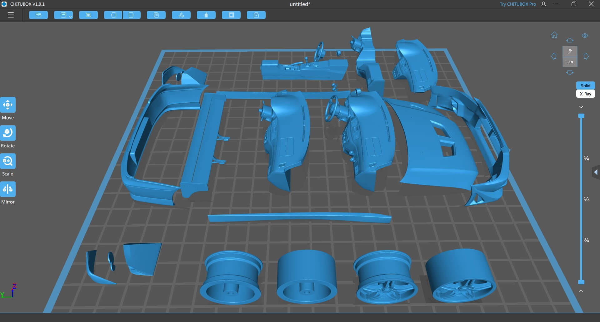The image size is (600, 322).
Task: Toggle the eye perspective view icon
Action: click(x=585, y=36)
